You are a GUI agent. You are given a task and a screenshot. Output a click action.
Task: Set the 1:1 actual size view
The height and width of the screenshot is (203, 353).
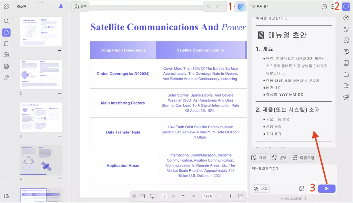[241, 196]
